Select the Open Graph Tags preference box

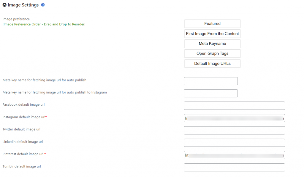click(212, 53)
